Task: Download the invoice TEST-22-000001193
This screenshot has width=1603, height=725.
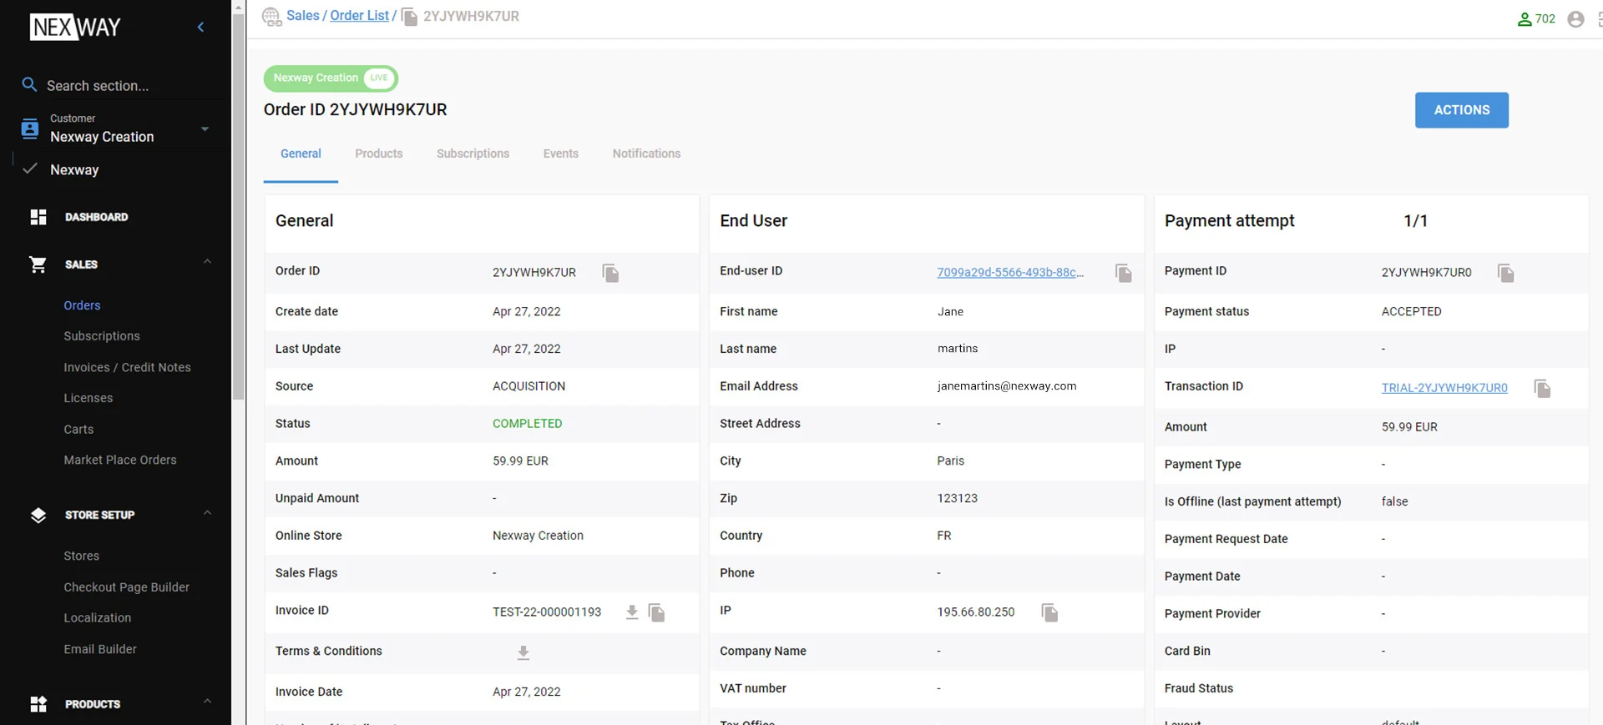Action: pos(632,612)
